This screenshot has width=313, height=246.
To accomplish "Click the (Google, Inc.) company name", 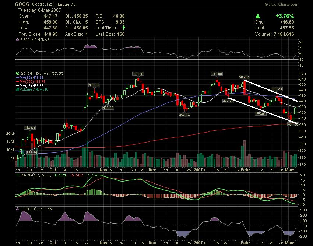I will point(42,4).
